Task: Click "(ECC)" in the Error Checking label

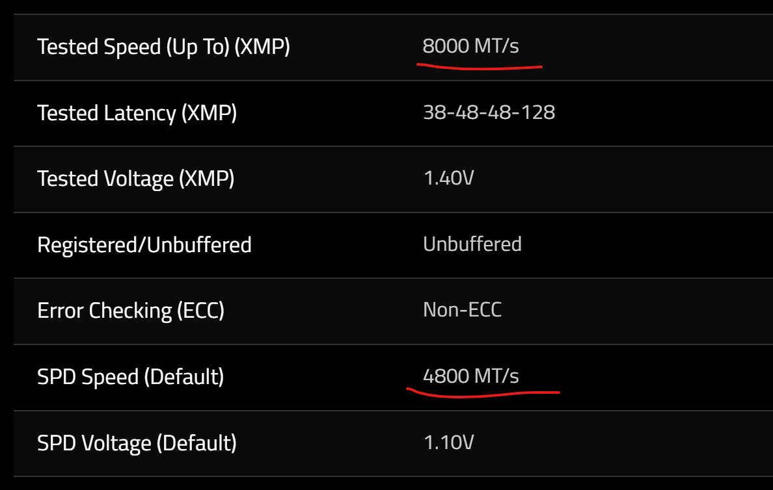Action: pos(200,311)
